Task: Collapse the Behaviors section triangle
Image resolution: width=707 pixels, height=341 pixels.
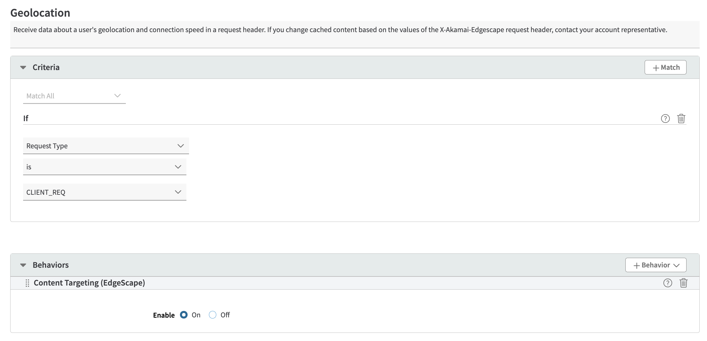Action: click(x=23, y=265)
